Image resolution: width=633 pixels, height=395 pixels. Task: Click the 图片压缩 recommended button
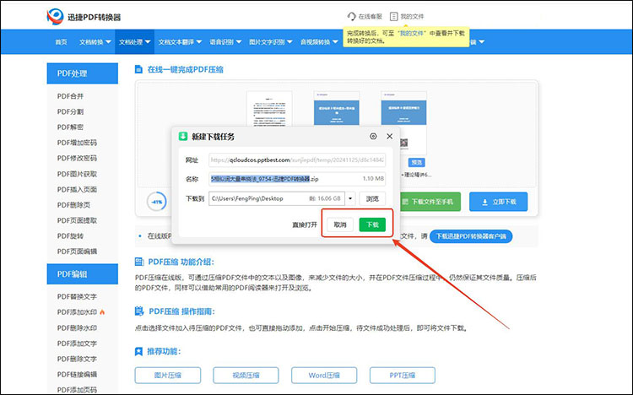168,376
